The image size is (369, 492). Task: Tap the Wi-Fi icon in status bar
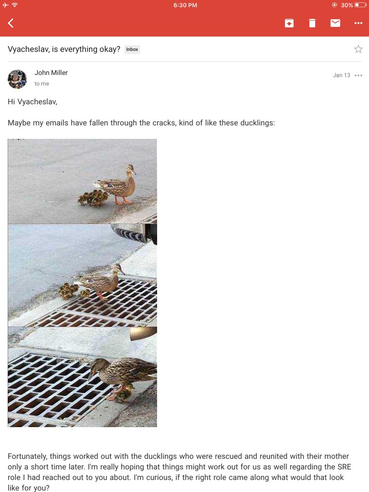coord(15,5)
